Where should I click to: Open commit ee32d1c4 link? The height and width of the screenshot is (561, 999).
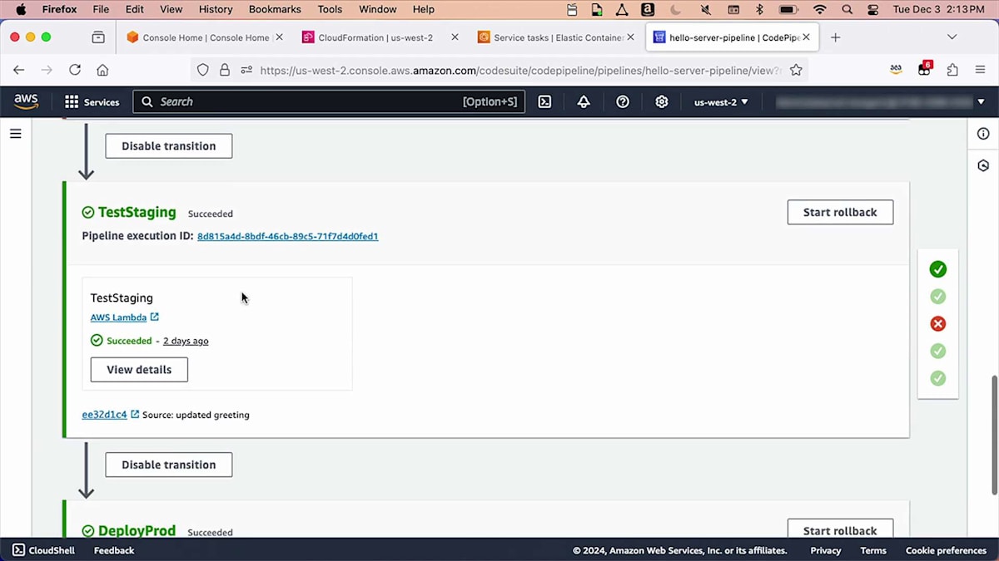coord(105,414)
